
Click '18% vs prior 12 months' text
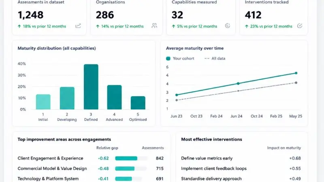45,26
